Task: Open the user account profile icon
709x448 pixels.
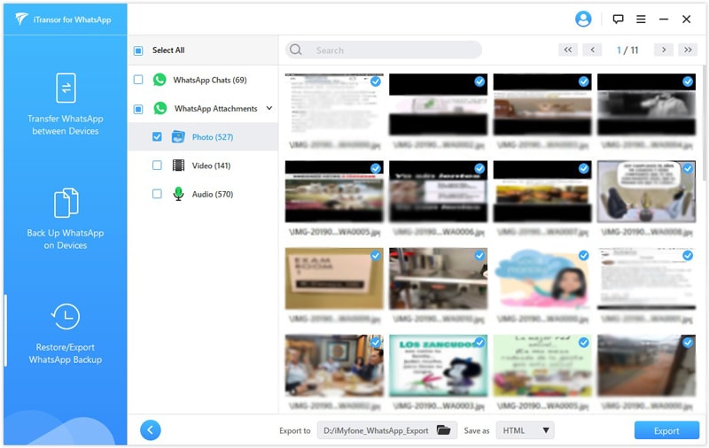Action: (x=583, y=19)
